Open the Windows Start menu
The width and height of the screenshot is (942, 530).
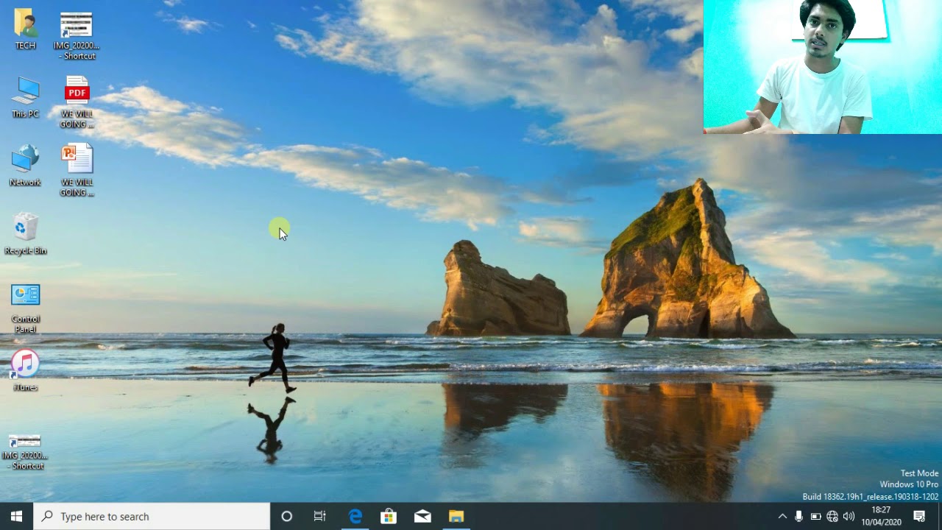click(x=16, y=517)
